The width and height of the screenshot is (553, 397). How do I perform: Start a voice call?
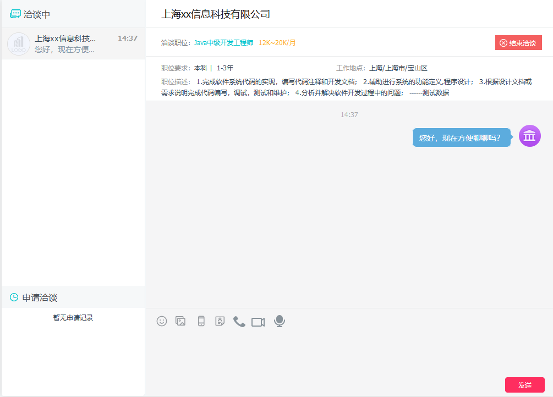[239, 321]
